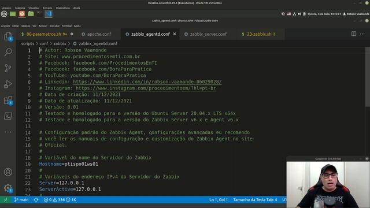
Task: Open the Accounts menu icon
Action: (8, 172)
